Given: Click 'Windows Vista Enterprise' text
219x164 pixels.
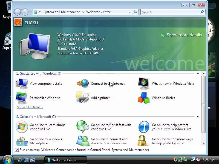Looking at the screenshot, I should pos(77,35).
